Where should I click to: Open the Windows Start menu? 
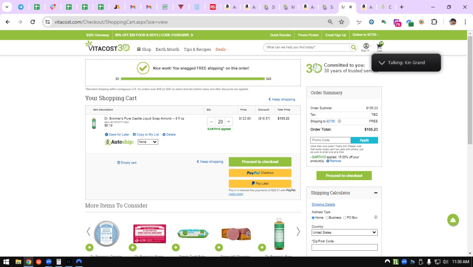(6, 262)
